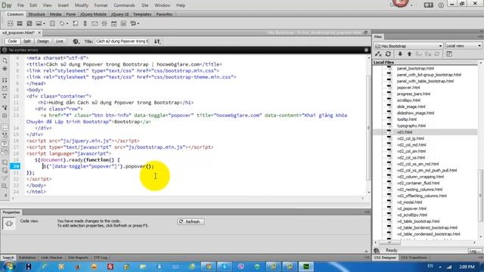Open the Media insert tab
This screenshot has width=484, height=272.
point(55,14)
